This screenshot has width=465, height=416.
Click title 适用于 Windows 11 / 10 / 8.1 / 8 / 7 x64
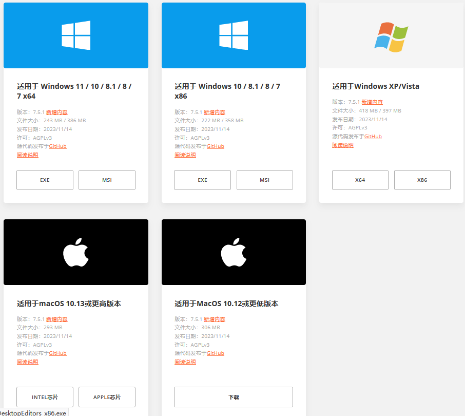coord(74,91)
